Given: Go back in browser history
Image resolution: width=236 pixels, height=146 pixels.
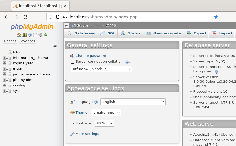Looking at the screenshot, I should pos(7,17).
